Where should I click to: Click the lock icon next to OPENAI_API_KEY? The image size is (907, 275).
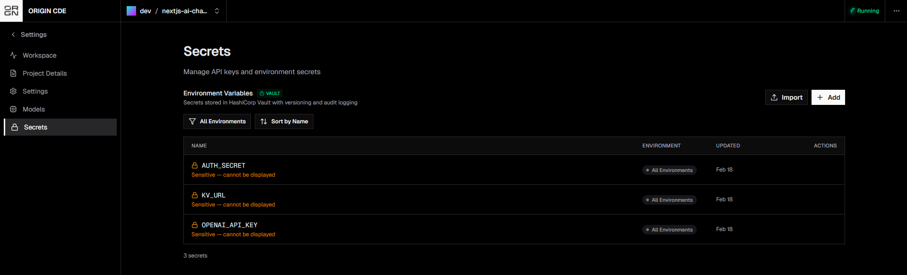click(x=195, y=225)
